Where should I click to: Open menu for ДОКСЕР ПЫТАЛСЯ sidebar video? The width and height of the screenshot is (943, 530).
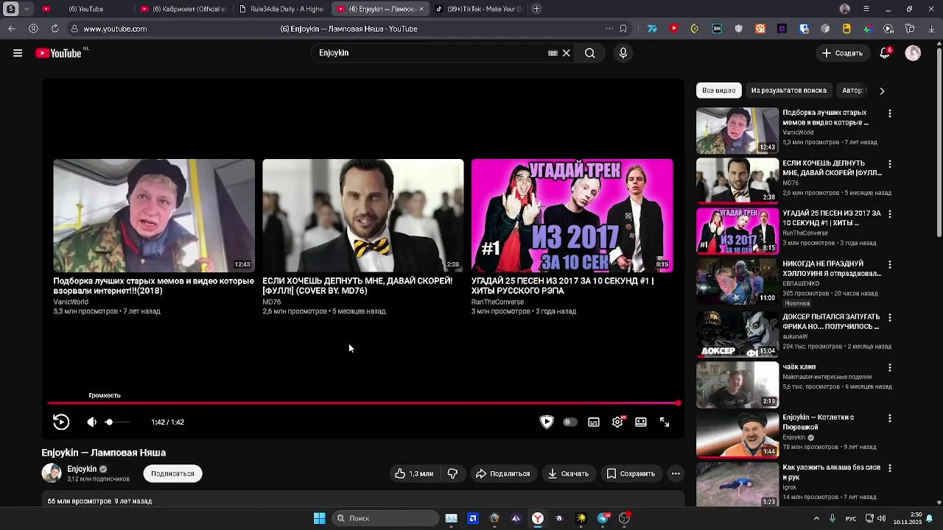[x=889, y=317]
